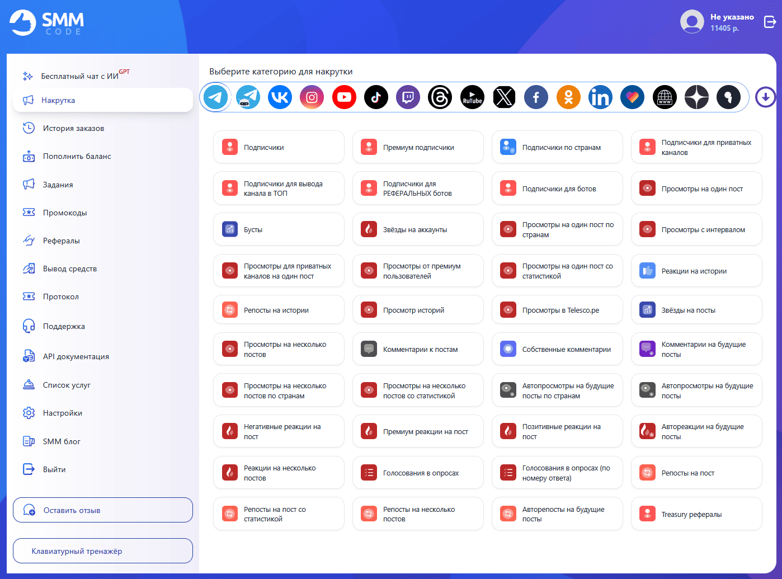Screen dimensions: 782x579
Task: Select the Telegram bot category icon
Action: tap(248, 97)
